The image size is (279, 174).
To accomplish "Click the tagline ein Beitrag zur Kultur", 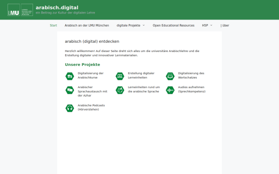I will (65, 13).
